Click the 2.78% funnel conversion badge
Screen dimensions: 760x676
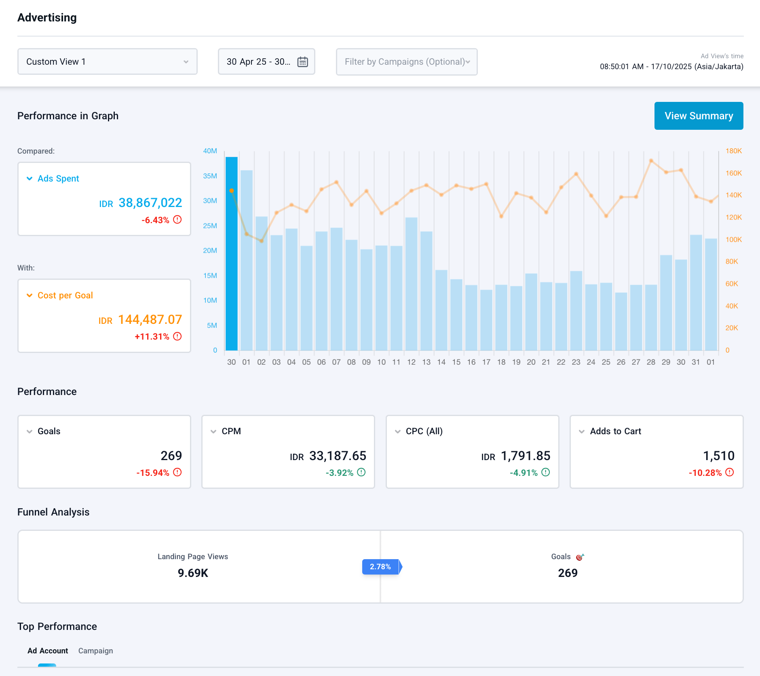pos(380,567)
